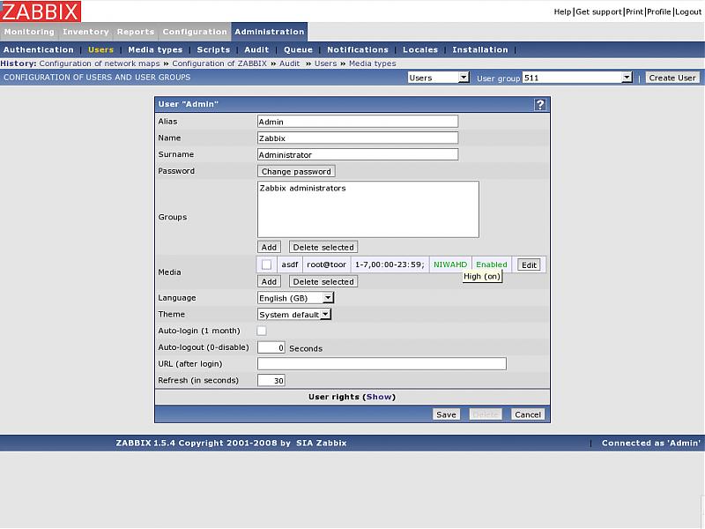Click the Name input field
705x529 pixels.
tap(358, 138)
